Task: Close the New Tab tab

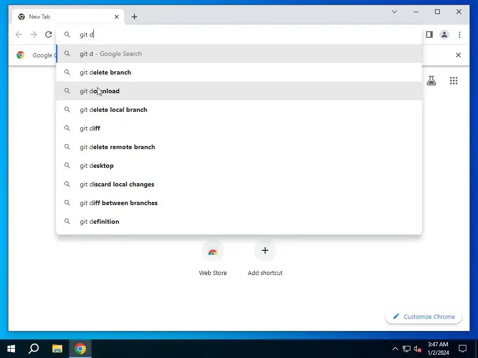Action: pos(116,17)
